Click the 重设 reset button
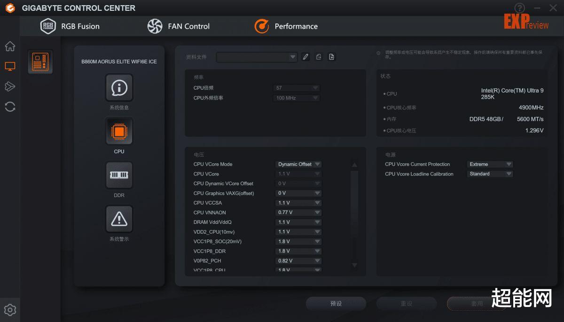This screenshot has width=564, height=322. pyautogui.click(x=407, y=304)
